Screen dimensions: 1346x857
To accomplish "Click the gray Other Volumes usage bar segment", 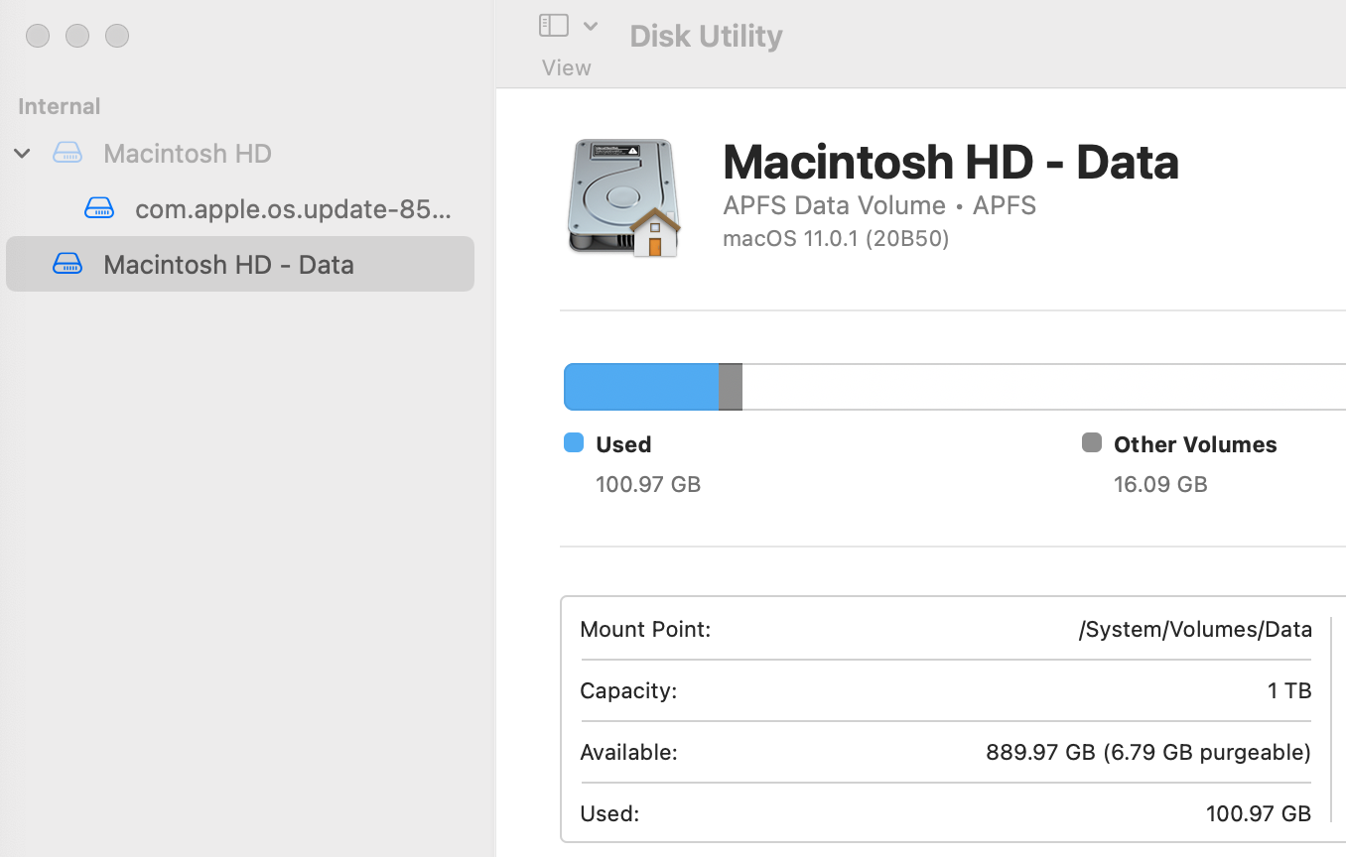I will pos(731,387).
